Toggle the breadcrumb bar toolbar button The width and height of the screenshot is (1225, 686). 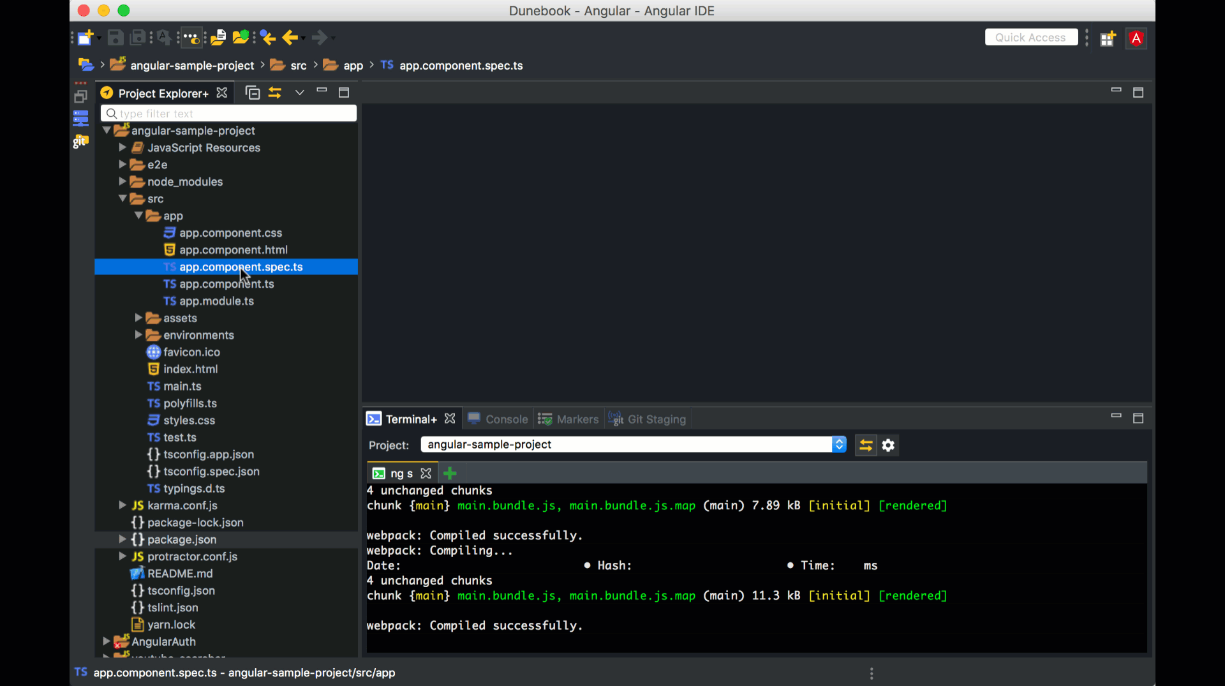pos(191,38)
